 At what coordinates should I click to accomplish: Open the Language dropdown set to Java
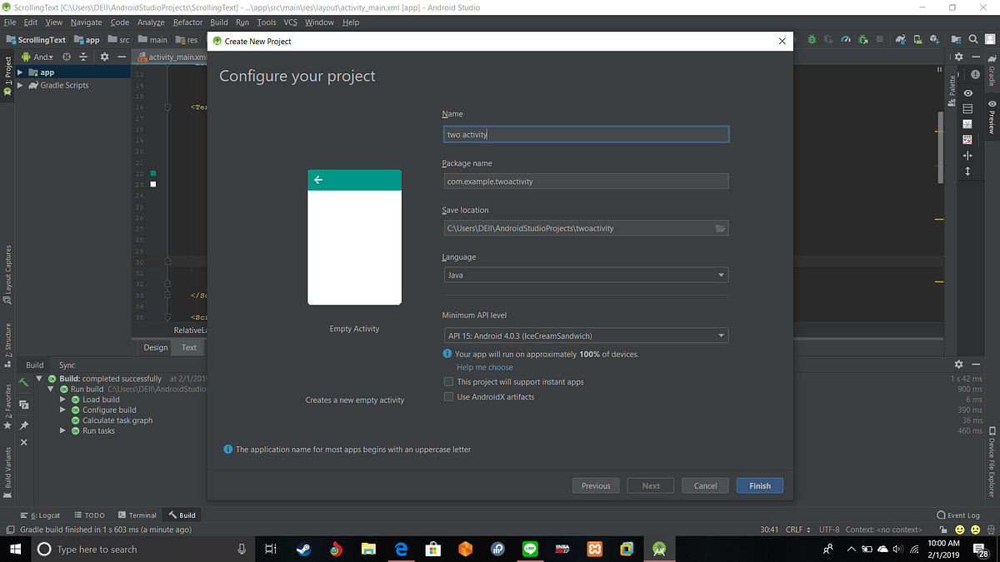point(585,275)
